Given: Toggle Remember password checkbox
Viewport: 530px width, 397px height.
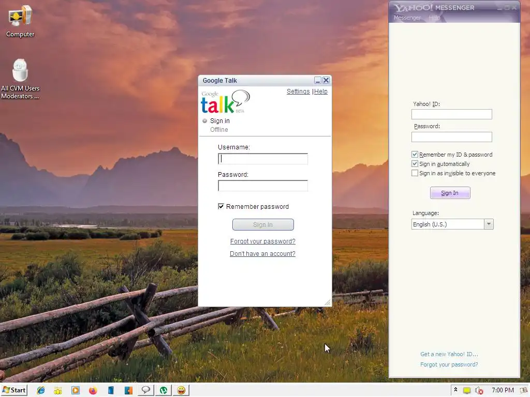Looking at the screenshot, I should tap(221, 206).
